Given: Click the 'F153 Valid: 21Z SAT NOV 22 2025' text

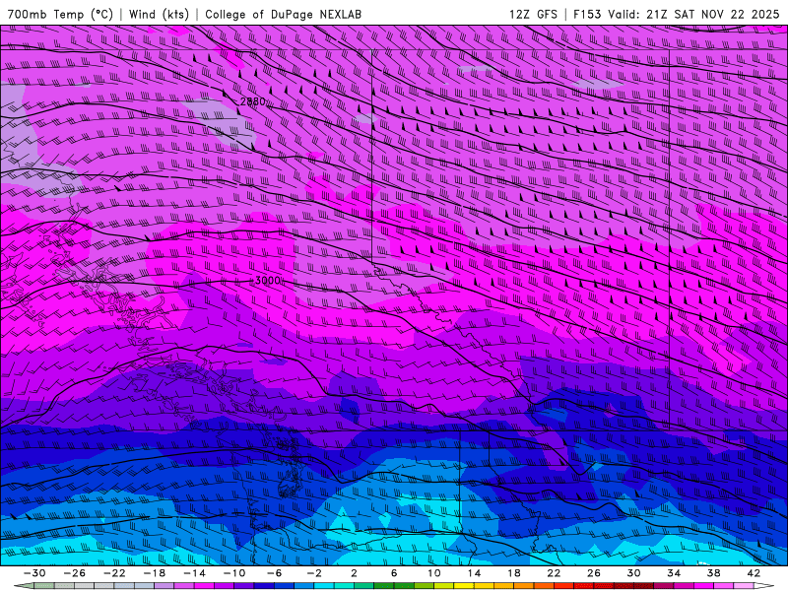Looking at the screenshot, I should click(676, 14).
